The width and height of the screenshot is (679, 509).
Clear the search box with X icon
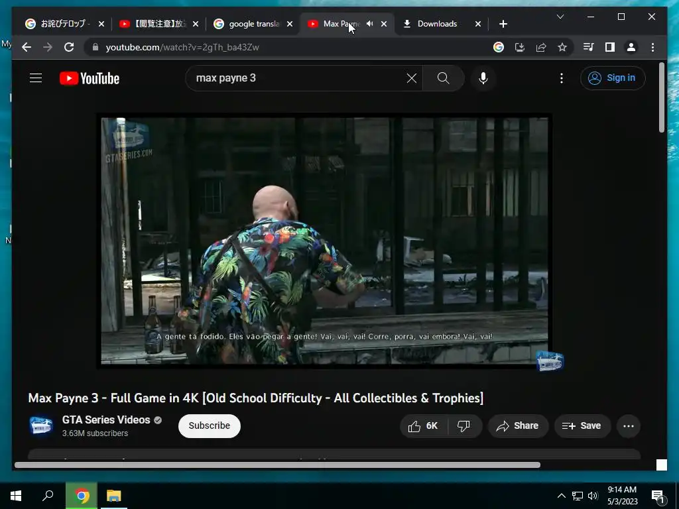point(411,78)
